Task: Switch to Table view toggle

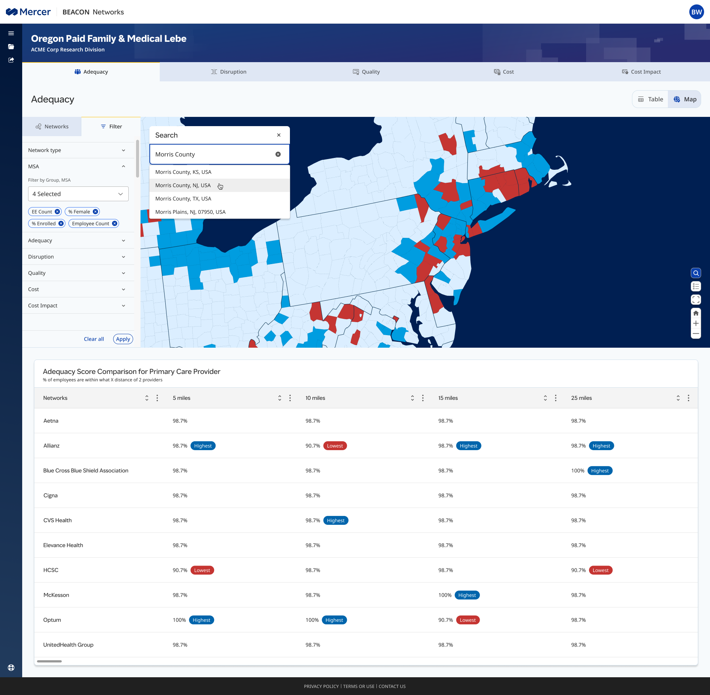Action: pos(650,99)
